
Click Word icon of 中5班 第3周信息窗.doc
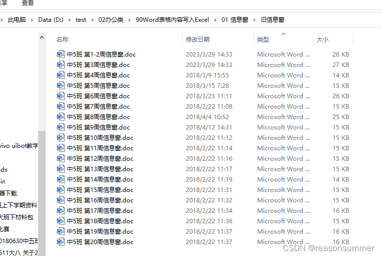tap(60, 64)
